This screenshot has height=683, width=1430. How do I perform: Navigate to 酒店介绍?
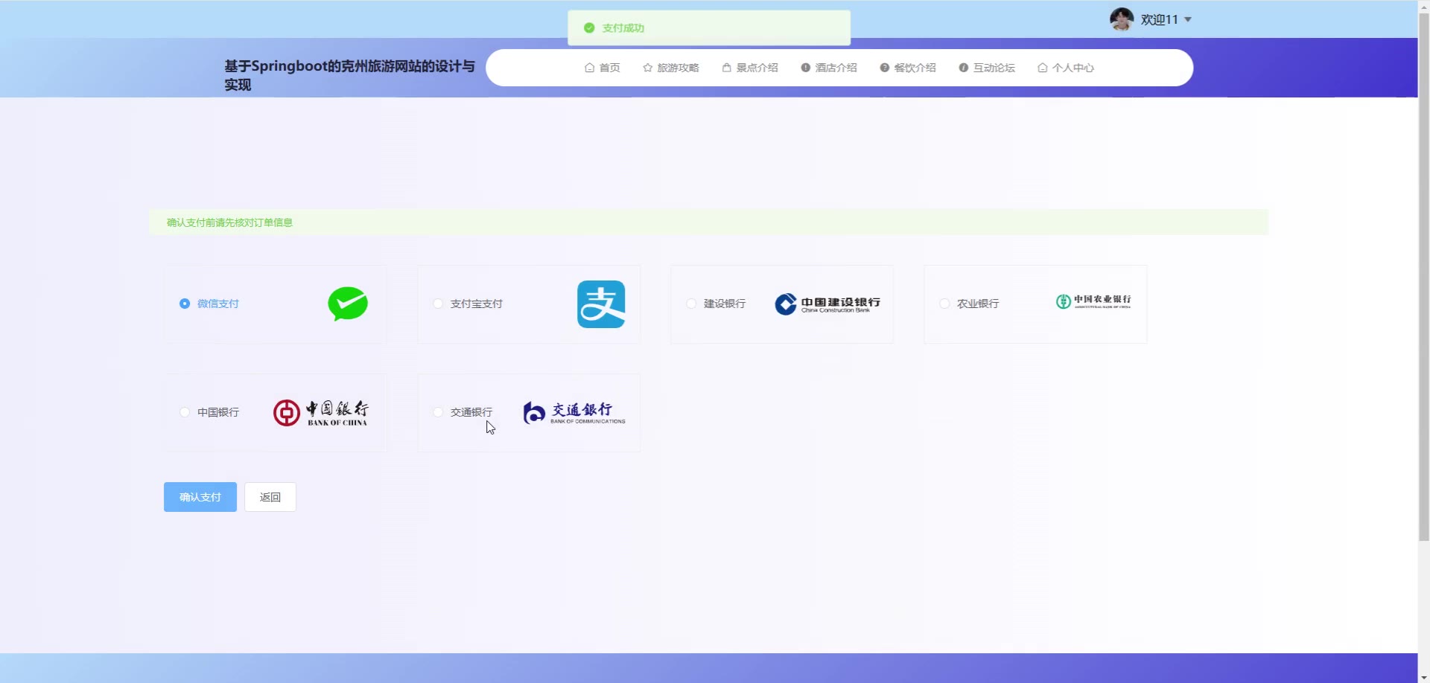pyautogui.click(x=829, y=68)
